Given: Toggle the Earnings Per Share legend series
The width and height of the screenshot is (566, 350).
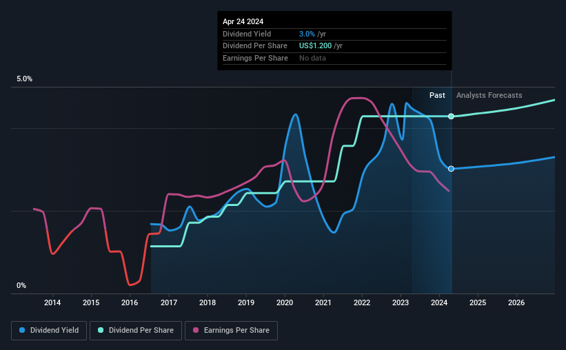Looking at the screenshot, I should point(231,331).
